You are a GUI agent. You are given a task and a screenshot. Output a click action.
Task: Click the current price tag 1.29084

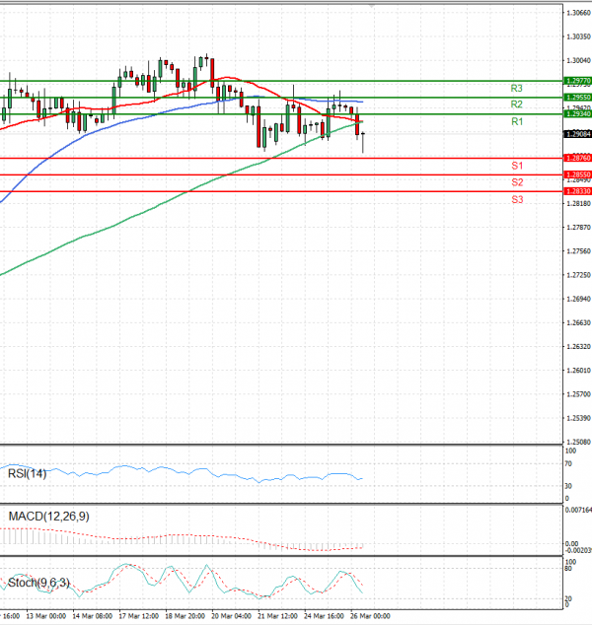(x=578, y=134)
